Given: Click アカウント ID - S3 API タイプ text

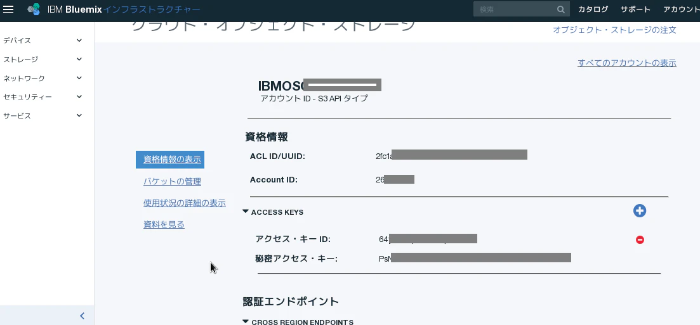Looking at the screenshot, I should pyautogui.click(x=314, y=99).
